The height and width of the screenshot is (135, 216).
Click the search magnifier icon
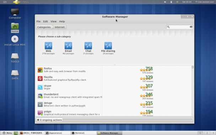point(168,27)
